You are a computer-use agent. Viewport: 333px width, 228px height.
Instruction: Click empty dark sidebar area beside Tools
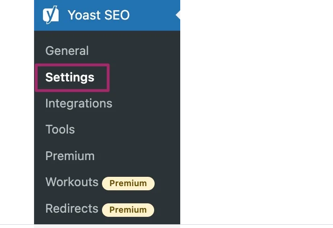128,129
